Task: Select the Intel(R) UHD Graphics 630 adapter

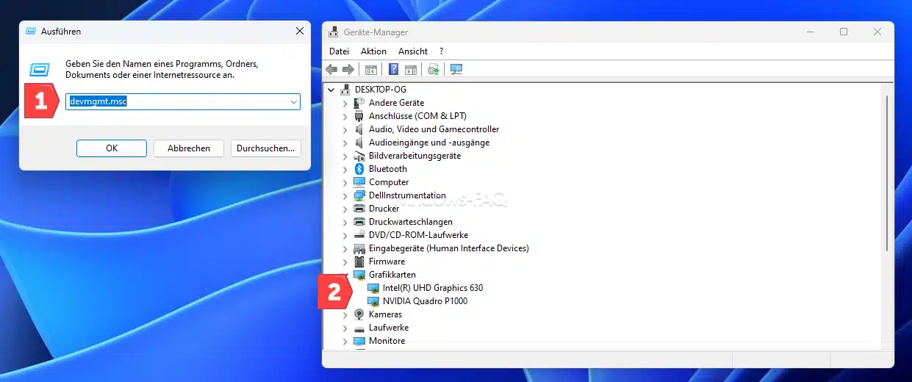Action: pyautogui.click(x=432, y=288)
